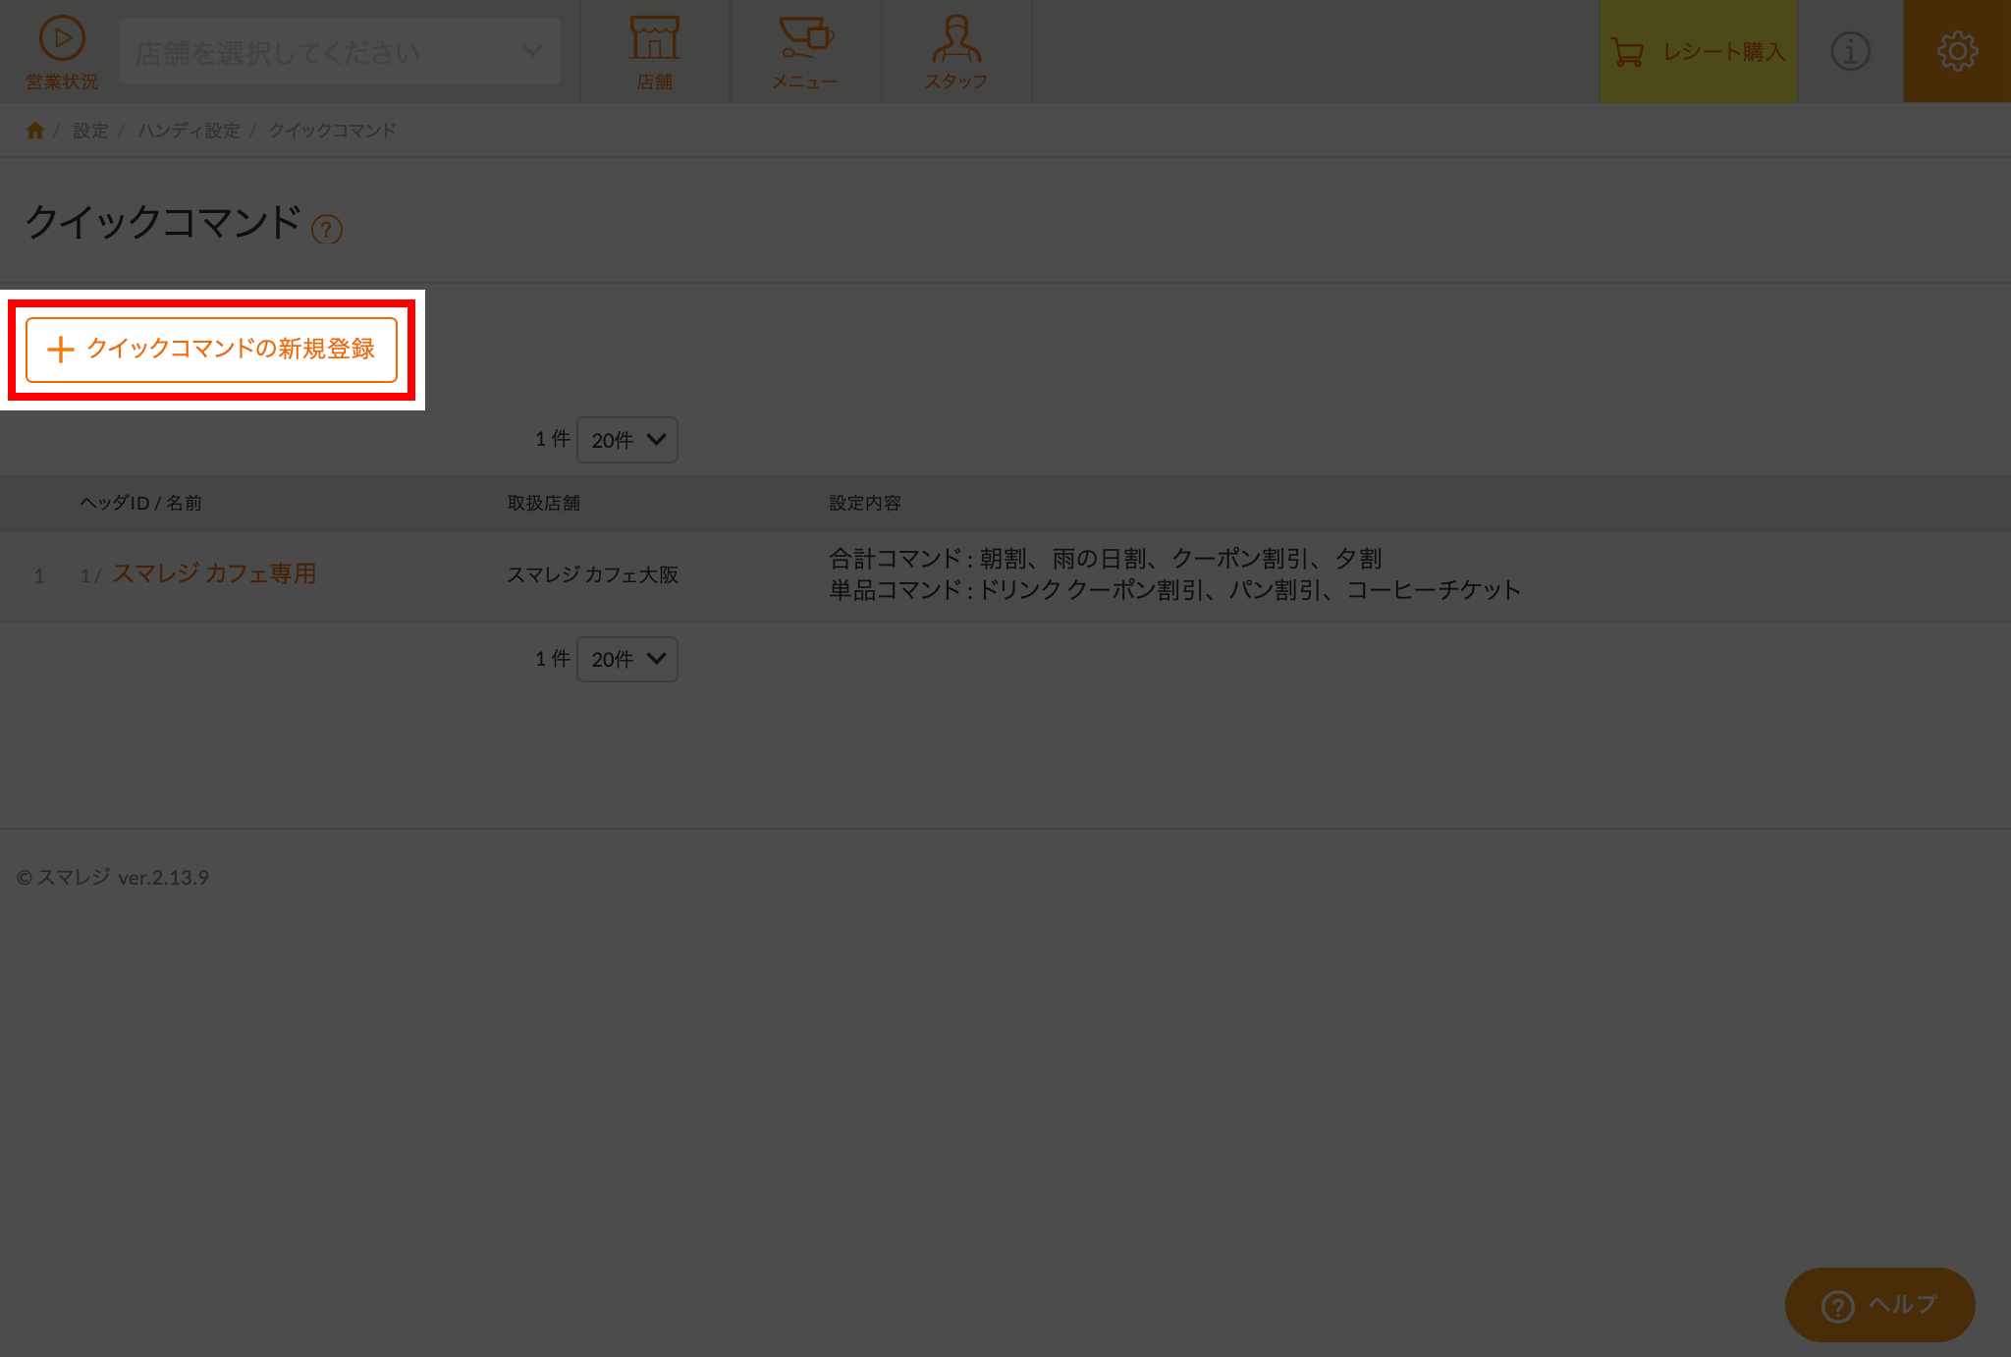Open help question mark beside page title
The height and width of the screenshot is (1357, 2011).
pyautogui.click(x=327, y=230)
